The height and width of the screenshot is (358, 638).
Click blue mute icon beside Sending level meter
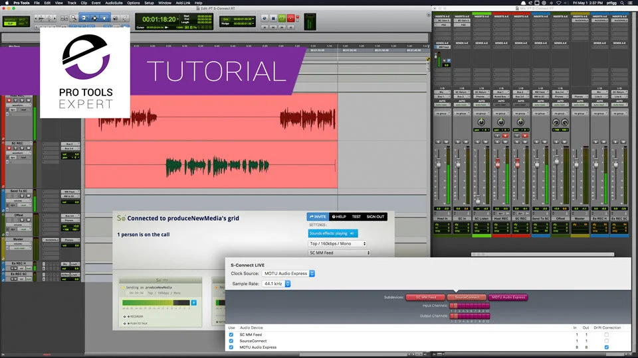pos(193,302)
